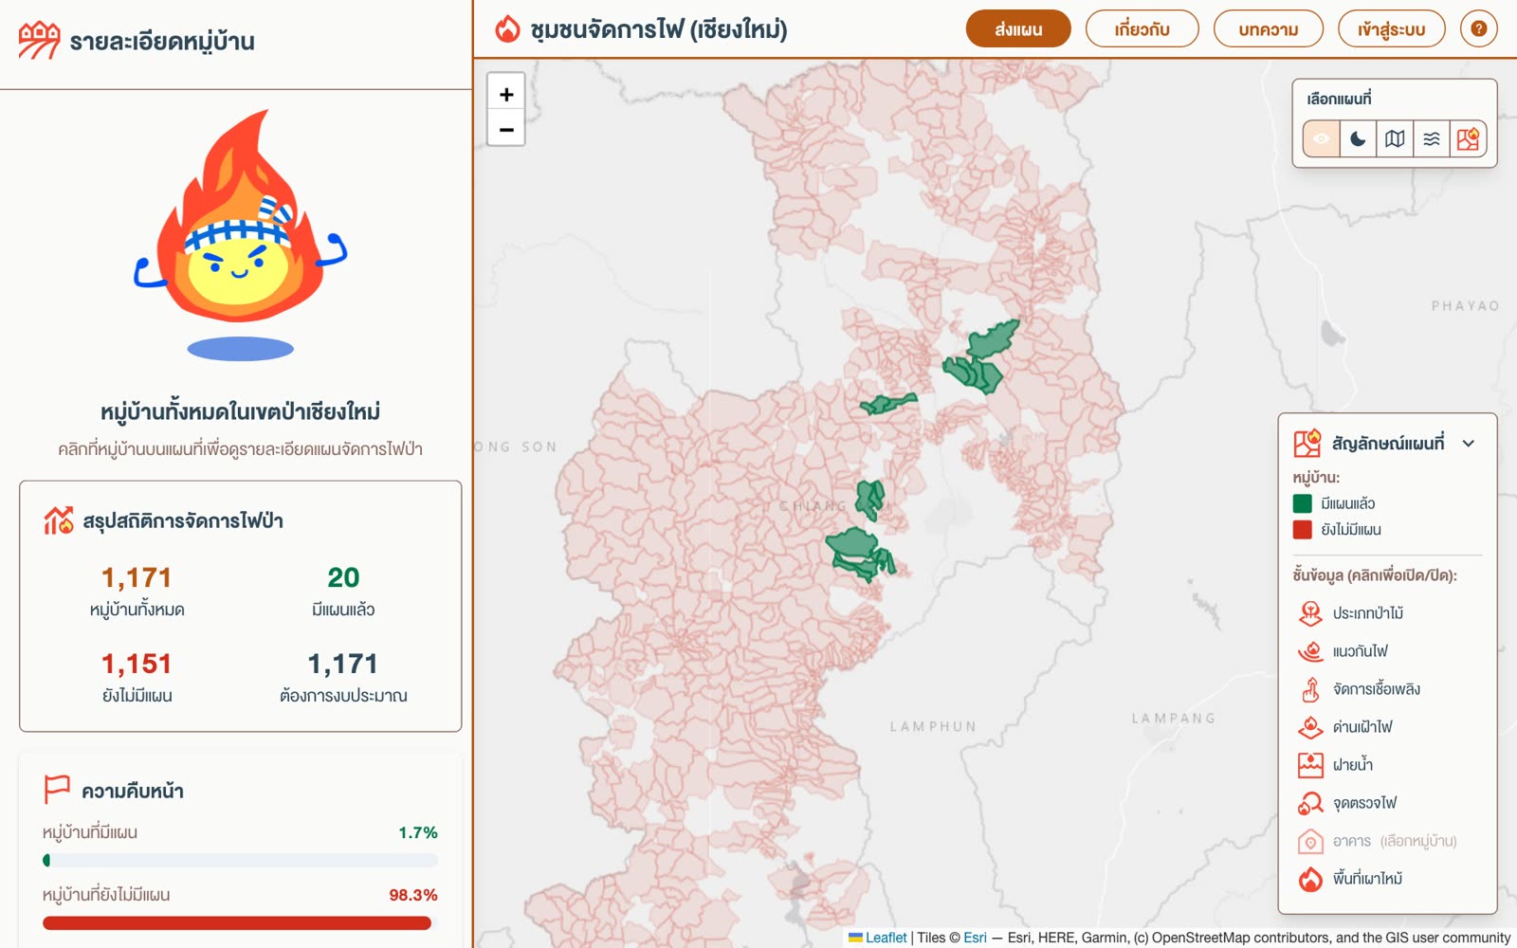This screenshot has width=1517, height=948.
Task: Zoom out on the map
Action: coord(506,129)
